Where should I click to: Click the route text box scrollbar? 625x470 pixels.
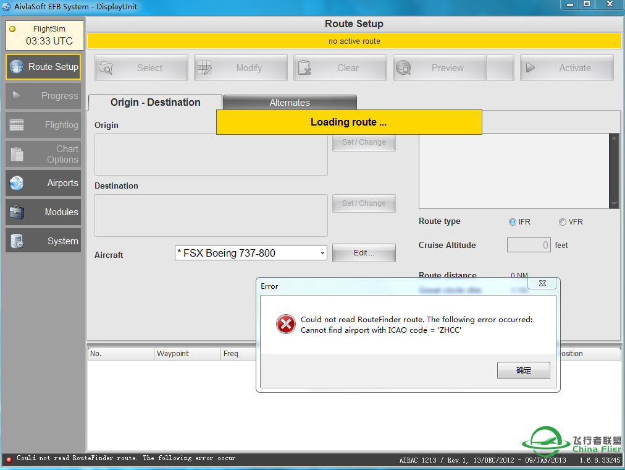[x=615, y=171]
